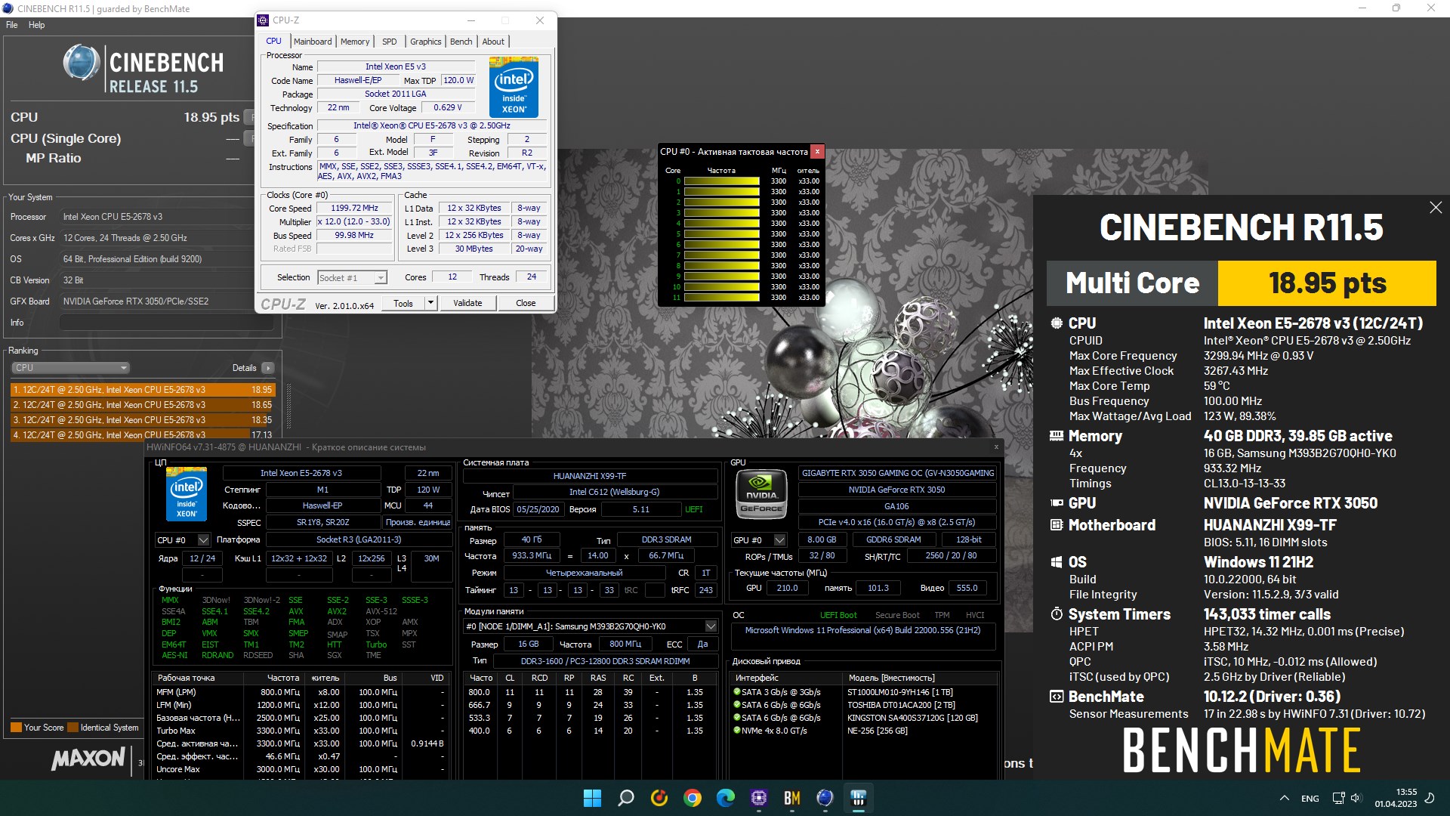This screenshot has height=816, width=1450.
Task: Switch to CPU-Z About tab
Action: pos(493,42)
